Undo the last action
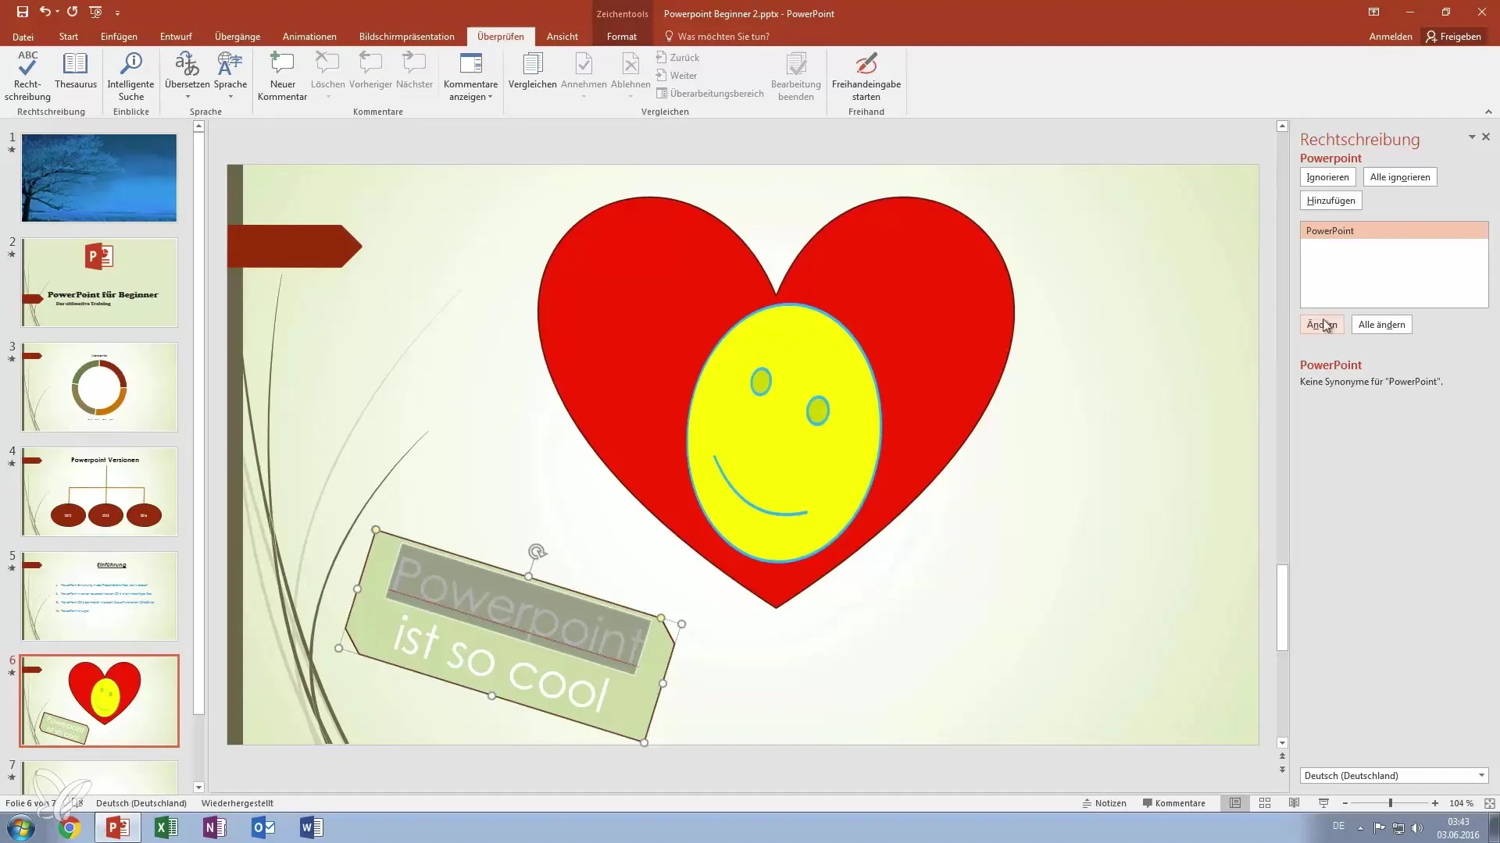This screenshot has width=1500, height=843. [x=45, y=12]
